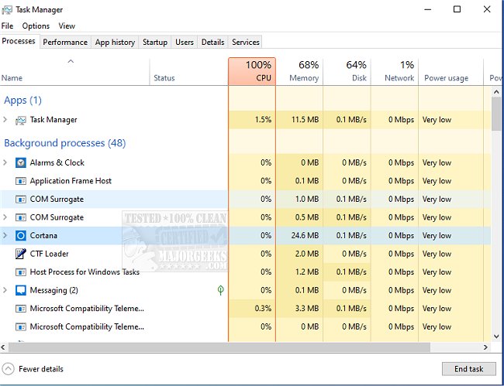Click the CTF Loader pen icon
Screen dimensions: 504x386
21,254
